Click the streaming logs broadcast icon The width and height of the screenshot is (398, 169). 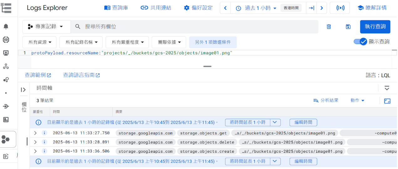click(340, 8)
